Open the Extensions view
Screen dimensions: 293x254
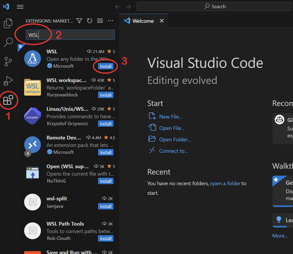tap(8, 100)
